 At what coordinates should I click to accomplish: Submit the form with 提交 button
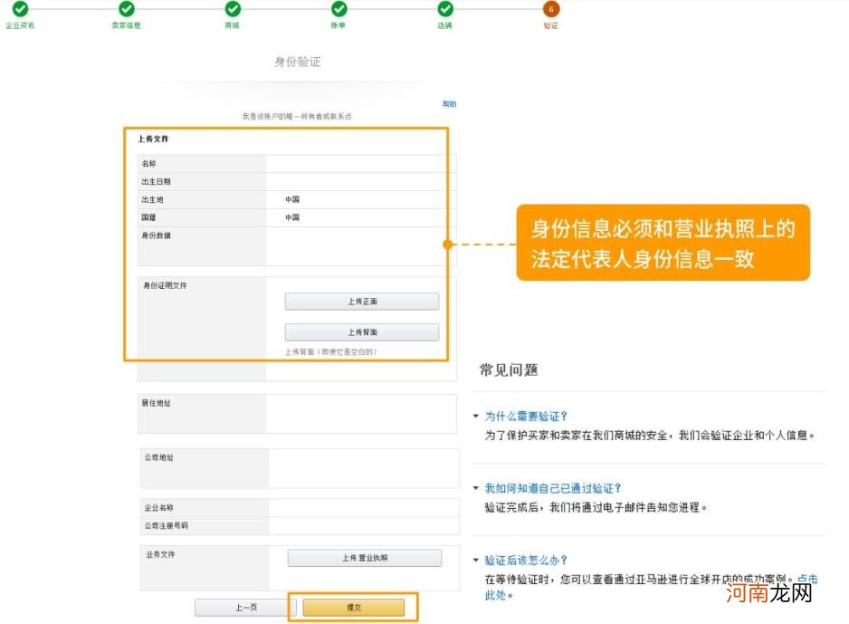pyautogui.click(x=354, y=609)
